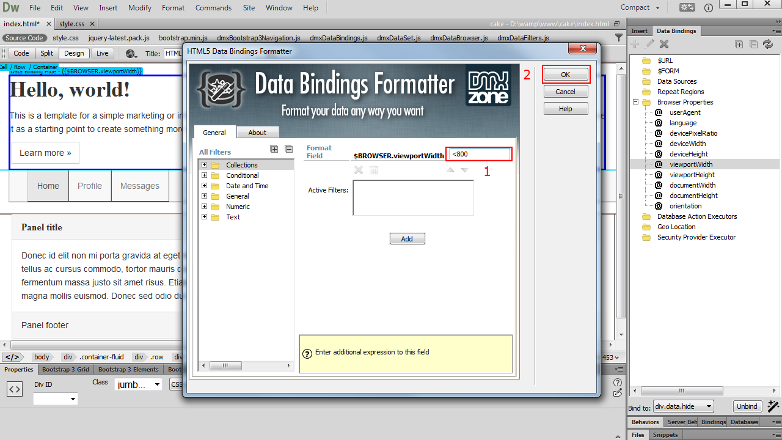Click the Source Code related file button

(24, 38)
